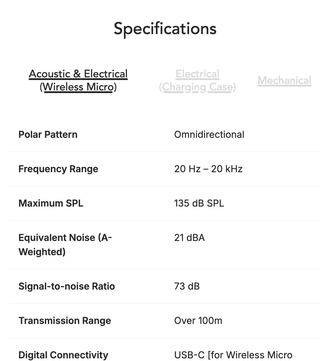Click the 73 dB ratio value

point(187,286)
